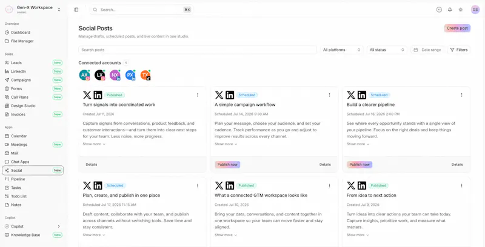485x247 pixels.
Task: Open Details for 'Turn signals into coordinated work'
Action: 92,165
